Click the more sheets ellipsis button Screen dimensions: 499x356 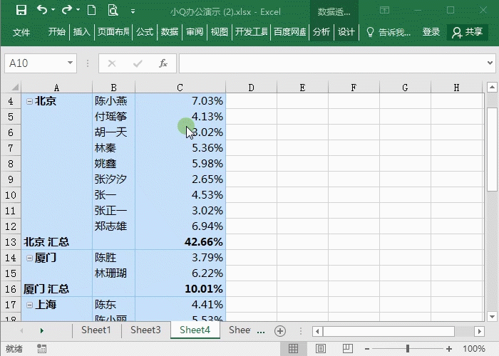(261, 332)
